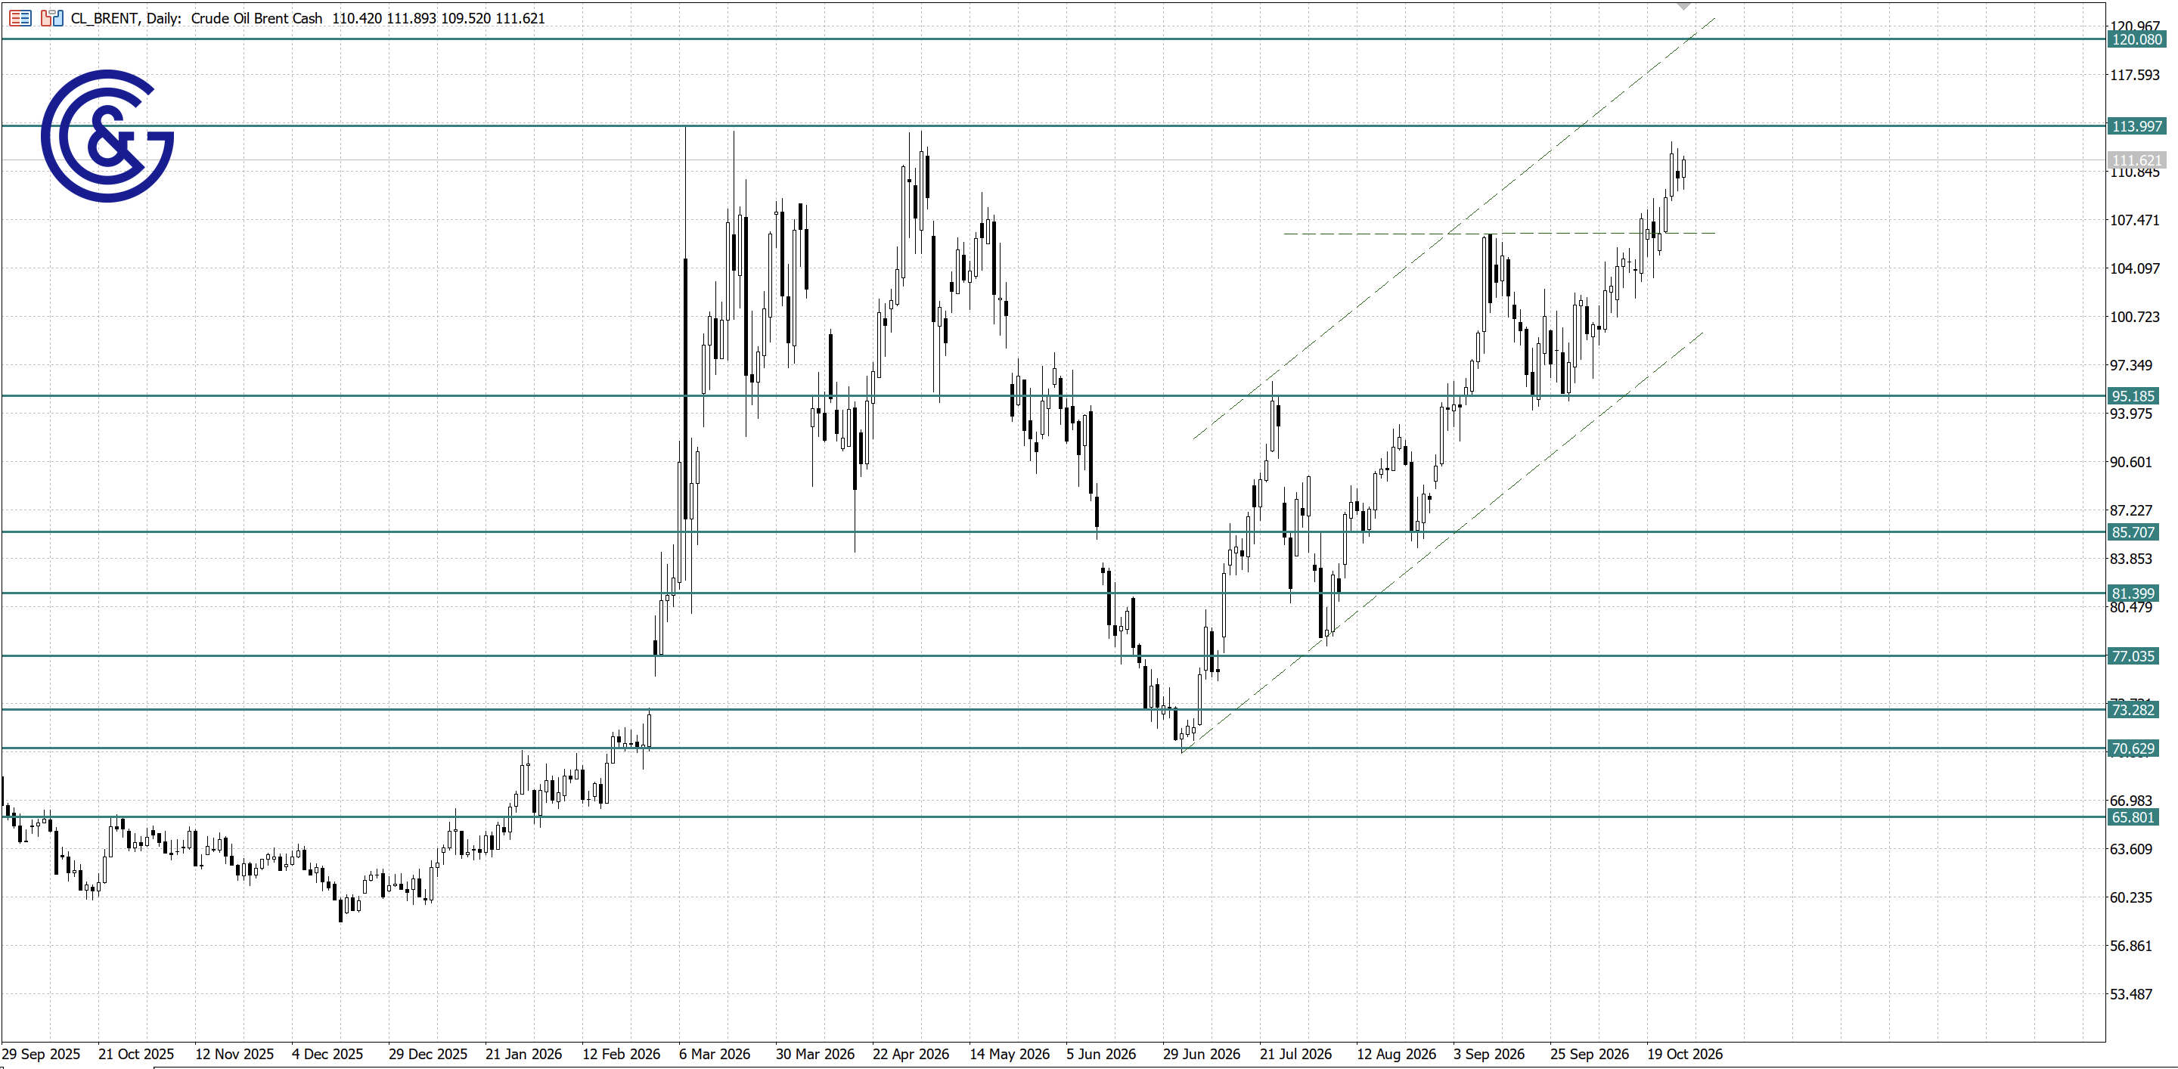Click the '12 Feb 2026' date label
This screenshot has height=1069, width=2178.
[x=622, y=1055]
